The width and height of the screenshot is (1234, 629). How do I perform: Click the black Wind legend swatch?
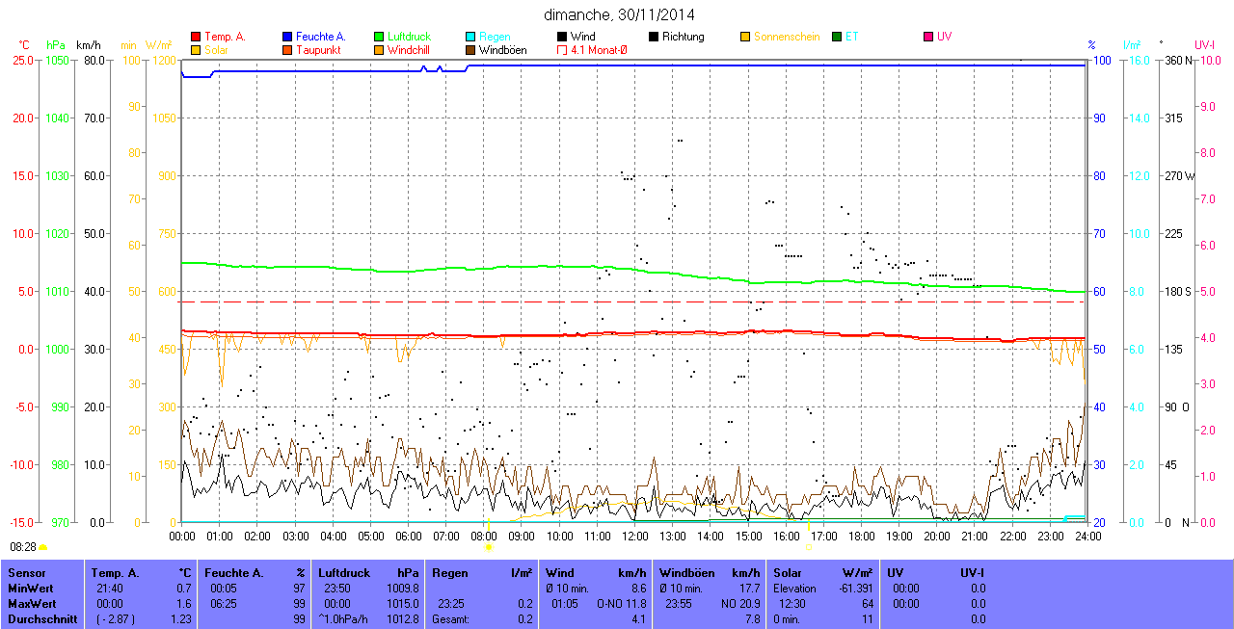[x=562, y=37]
